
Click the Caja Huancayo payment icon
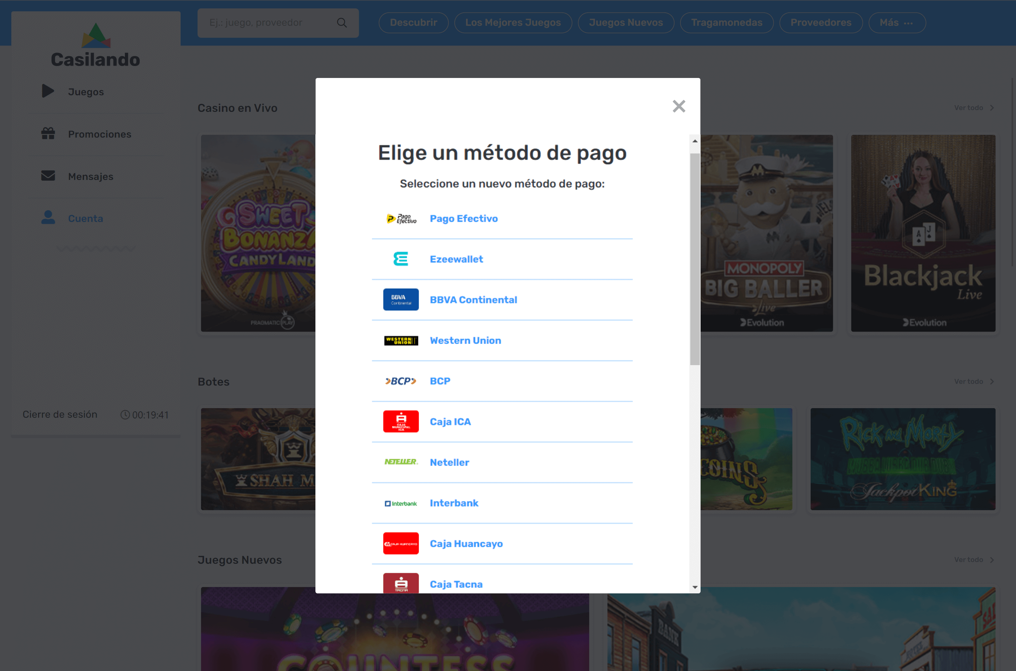[402, 543]
